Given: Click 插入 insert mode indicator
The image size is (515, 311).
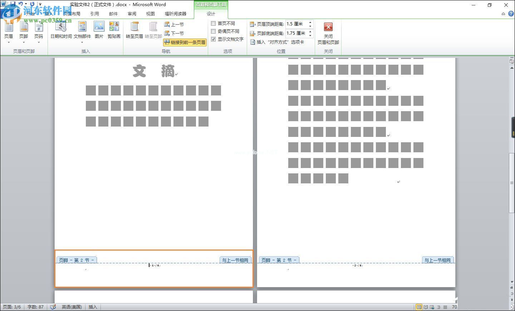Looking at the screenshot, I should (x=93, y=307).
